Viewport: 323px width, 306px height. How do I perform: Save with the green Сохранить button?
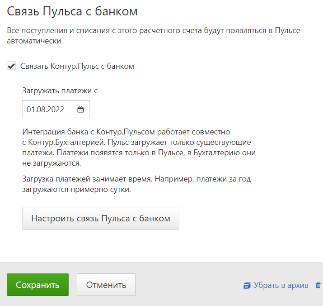(x=37, y=285)
